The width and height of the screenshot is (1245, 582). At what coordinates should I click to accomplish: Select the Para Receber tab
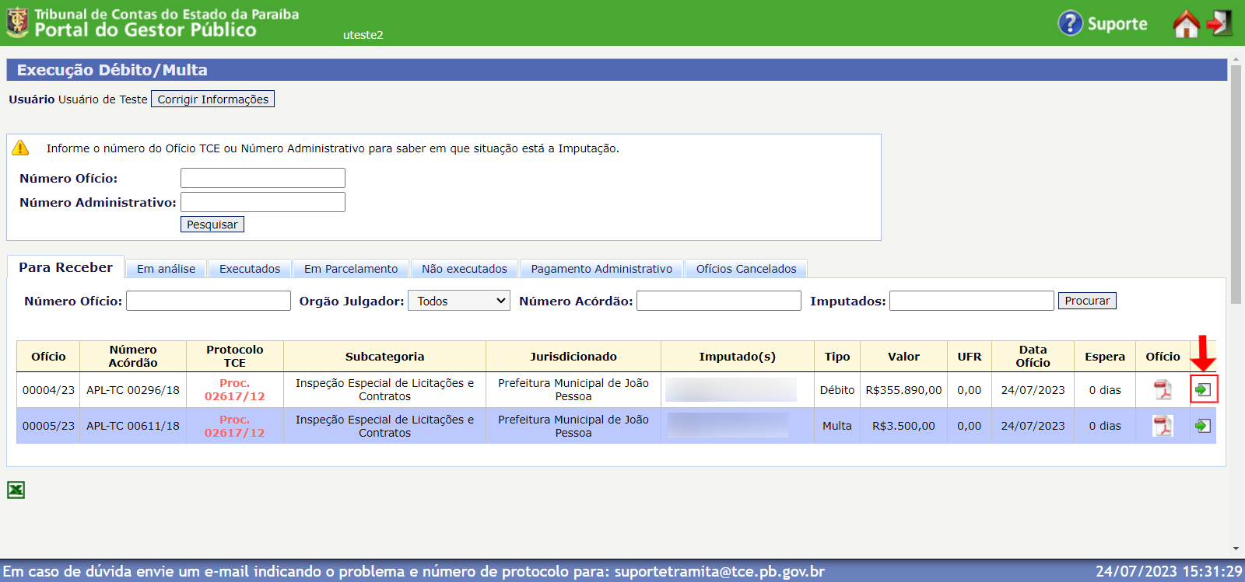65,267
